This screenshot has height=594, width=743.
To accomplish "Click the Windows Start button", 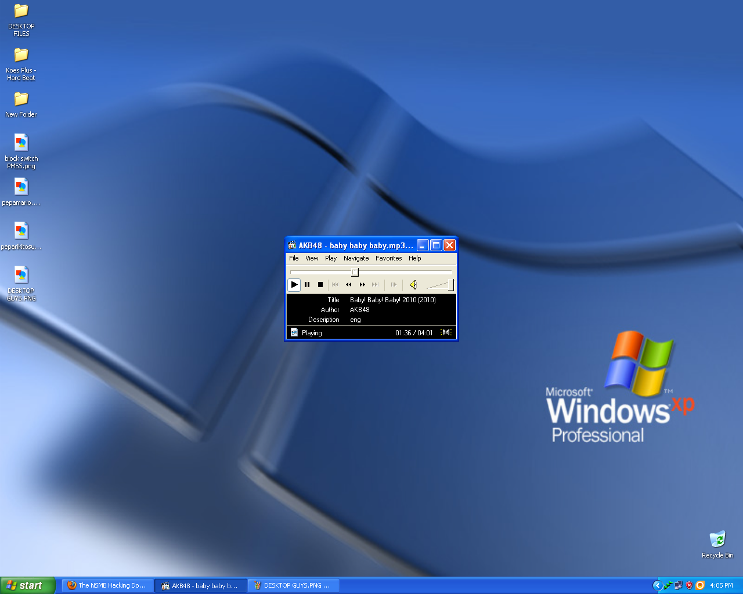I will click(27, 585).
